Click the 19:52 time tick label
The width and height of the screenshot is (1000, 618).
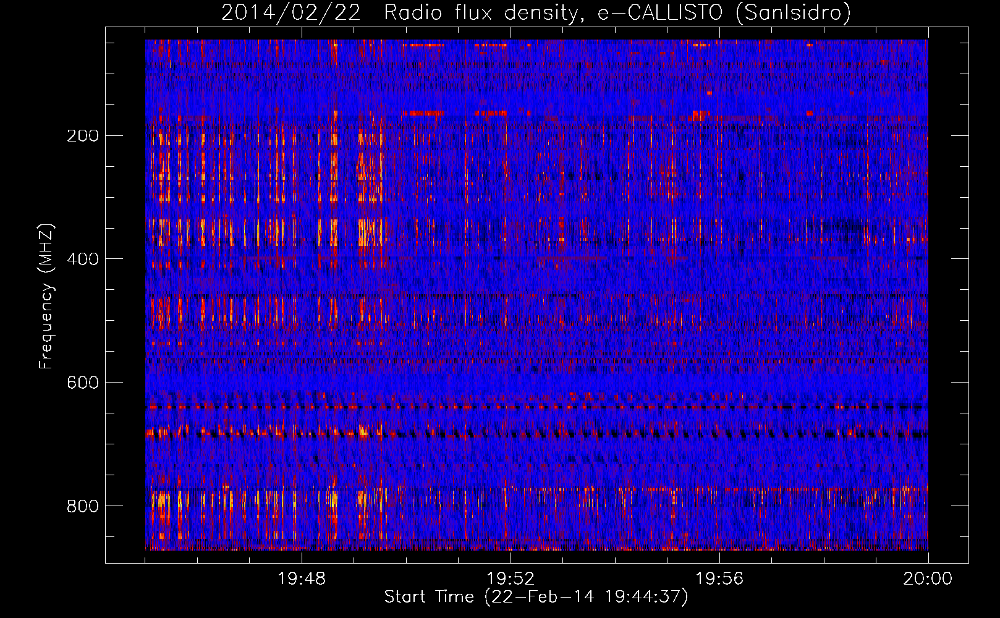[511, 579]
